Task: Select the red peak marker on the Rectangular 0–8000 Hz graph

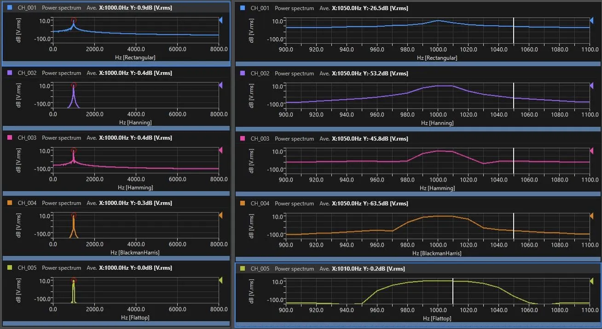Action: click(74, 21)
